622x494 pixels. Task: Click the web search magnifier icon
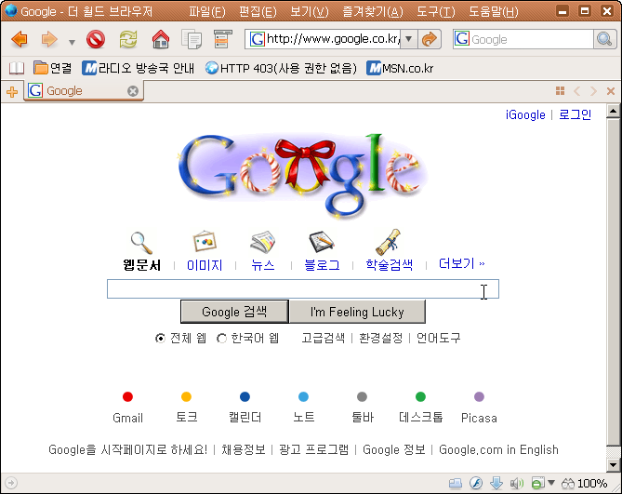141,243
